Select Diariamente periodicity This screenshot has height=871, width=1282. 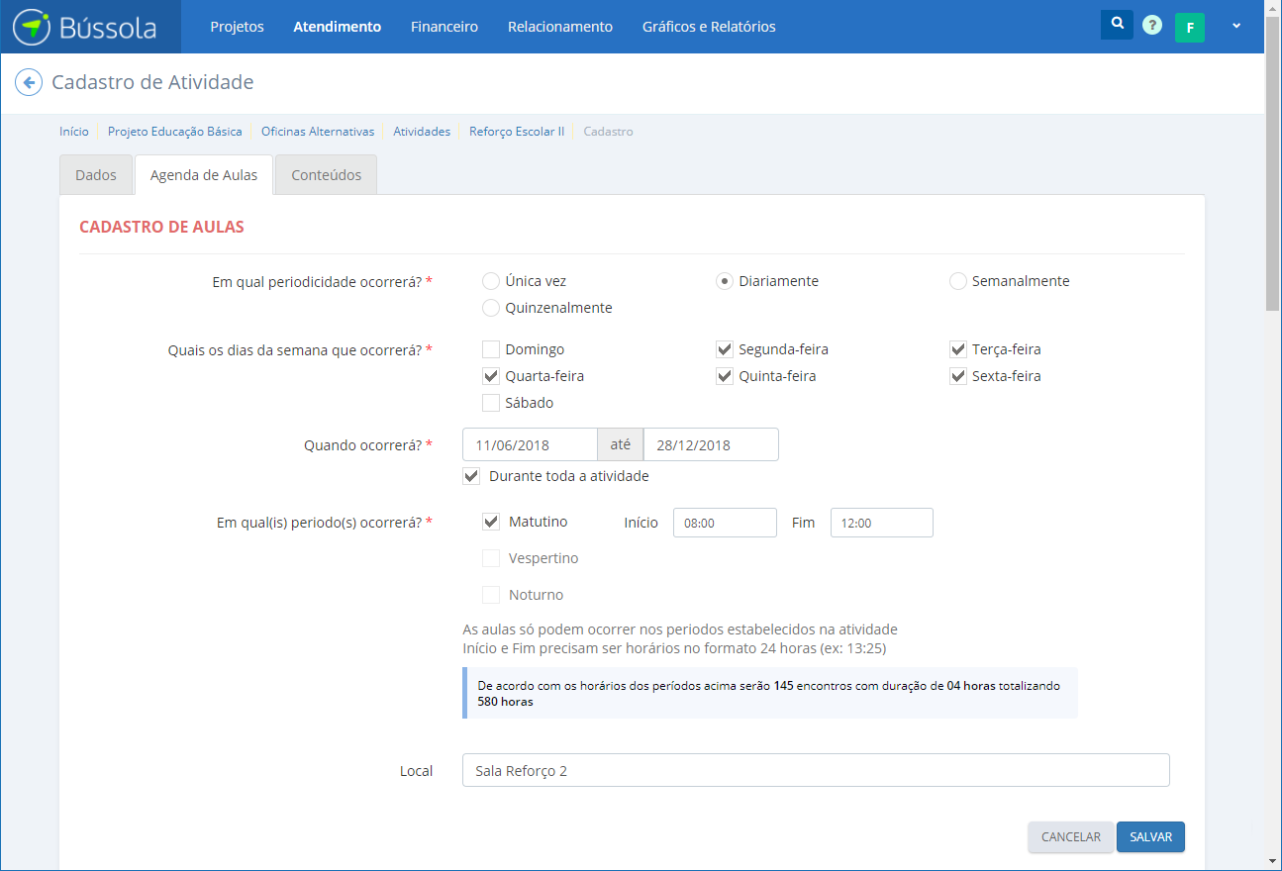point(725,281)
